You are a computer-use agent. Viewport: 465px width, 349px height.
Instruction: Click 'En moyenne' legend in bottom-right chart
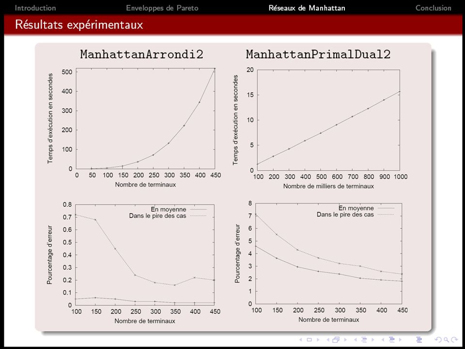click(x=356, y=208)
